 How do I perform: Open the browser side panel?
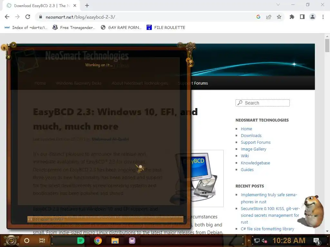[302, 17]
